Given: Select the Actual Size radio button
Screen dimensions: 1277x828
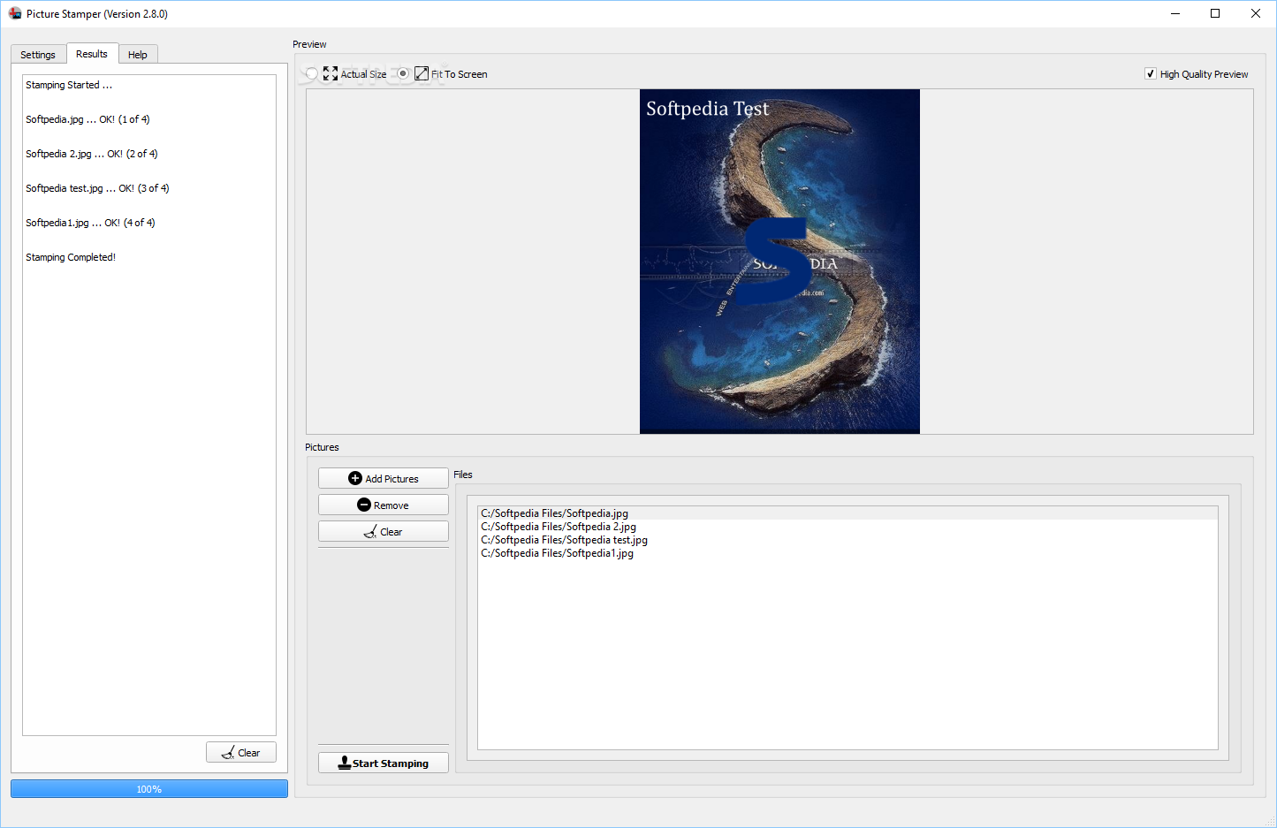Looking at the screenshot, I should (x=312, y=74).
